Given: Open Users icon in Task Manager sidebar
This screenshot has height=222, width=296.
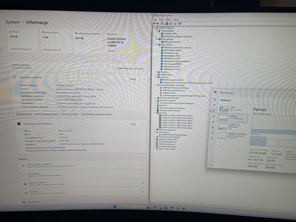Looking at the screenshot, I should (x=213, y=127).
